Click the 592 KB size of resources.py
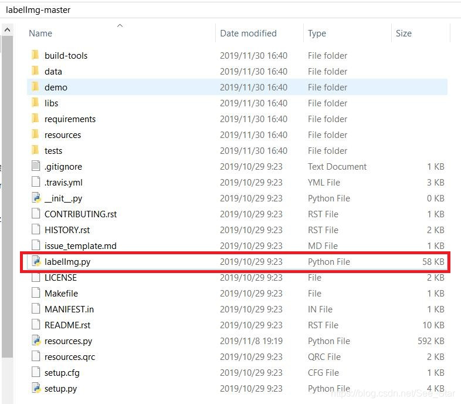The image size is (461, 404). pyautogui.click(x=431, y=341)
